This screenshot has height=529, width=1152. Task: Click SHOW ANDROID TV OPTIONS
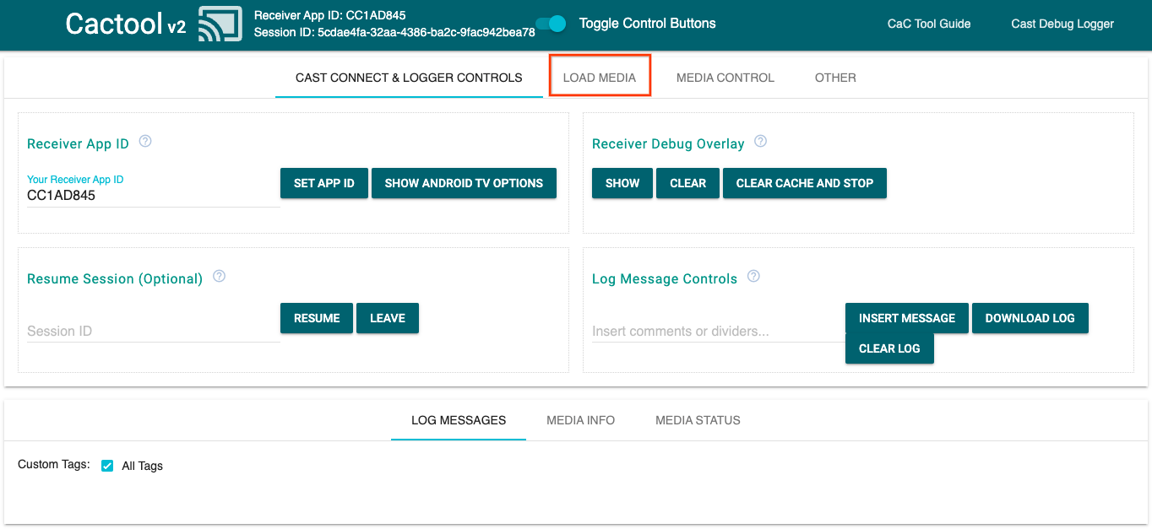coord(464,182)
